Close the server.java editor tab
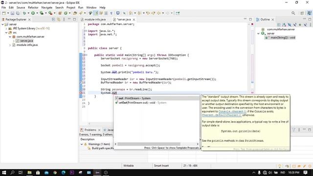 [134, 20]
